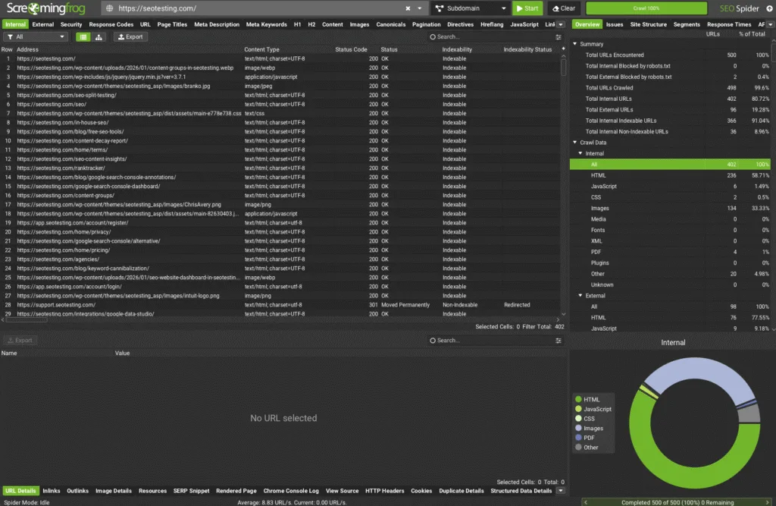776x506 pixels.
Task: Open the Issues tab in the right panel
Action: click(x=615, y=24)
